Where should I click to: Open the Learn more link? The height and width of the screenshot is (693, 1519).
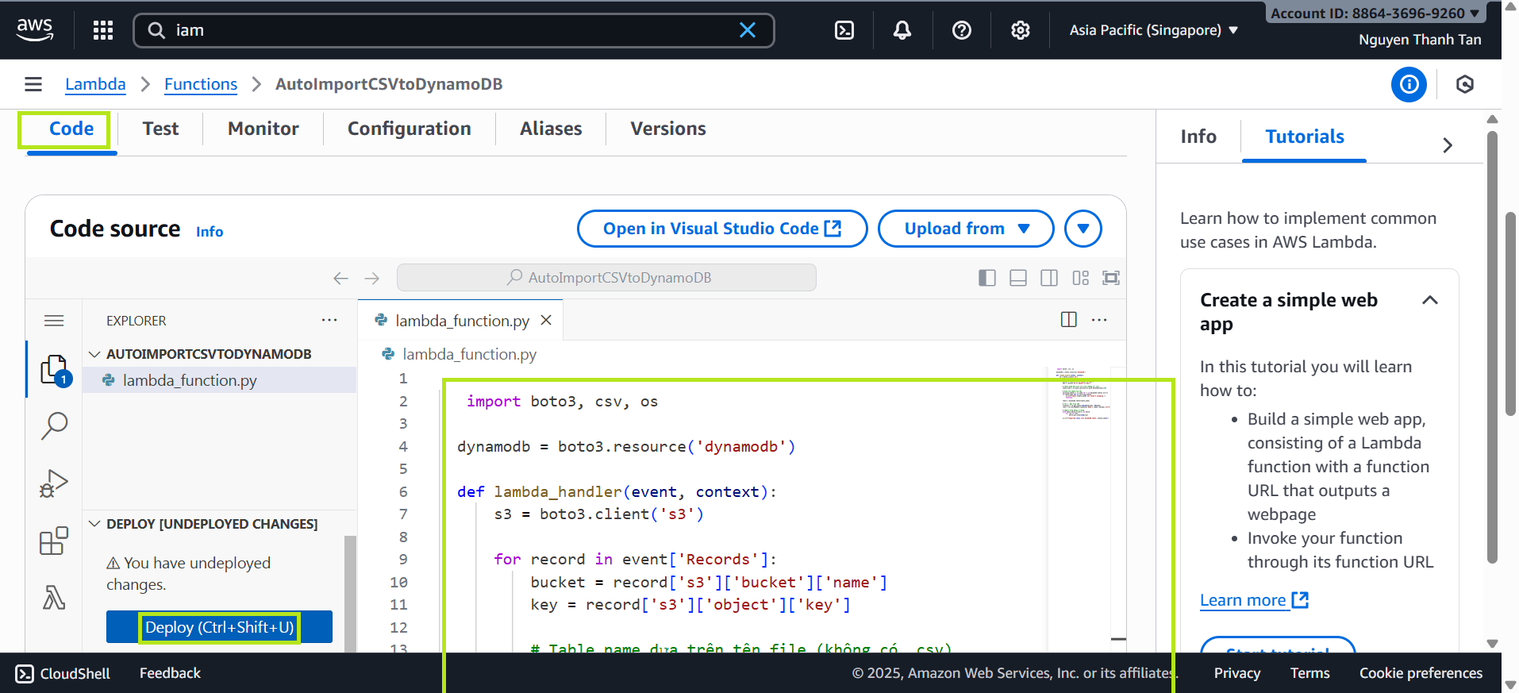tap(1254, 600)
